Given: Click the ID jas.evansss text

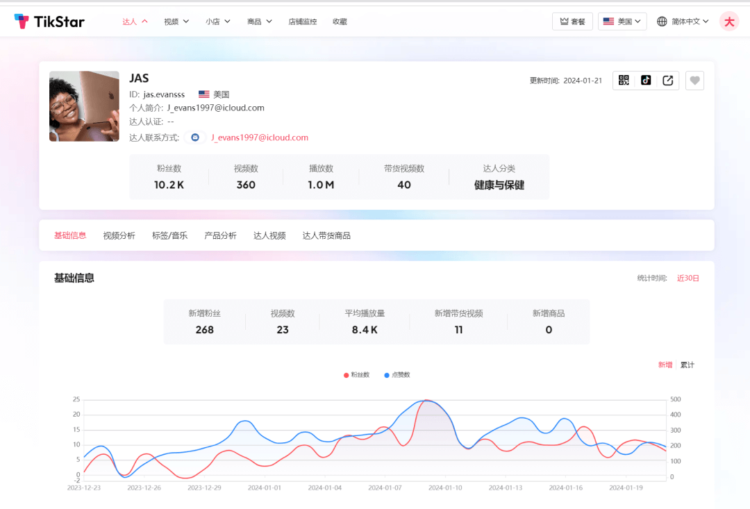Looking at the screenshot, I should [157, 94].
